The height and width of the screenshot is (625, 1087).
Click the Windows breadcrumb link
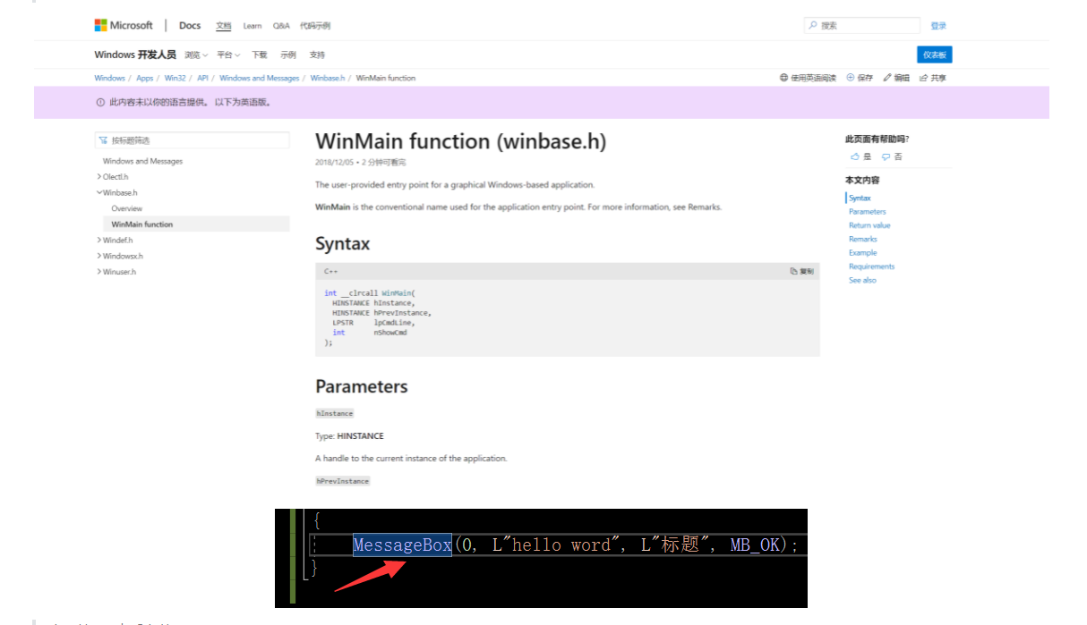(x=110, y=78)
